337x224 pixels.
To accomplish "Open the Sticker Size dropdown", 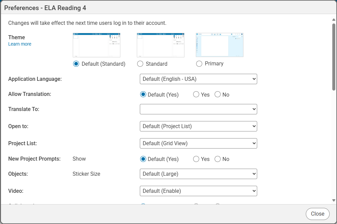I will tap(198, 174).
